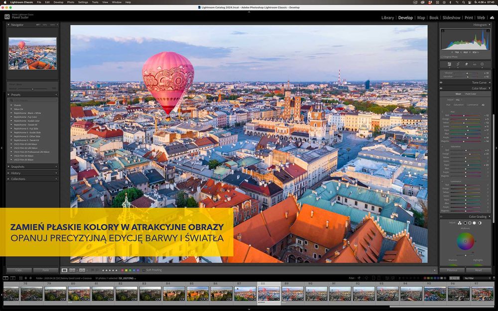Toggle the filmstrip filter lock switch
The width and height of the screenshot is (498, 311).
coord(494,278)
